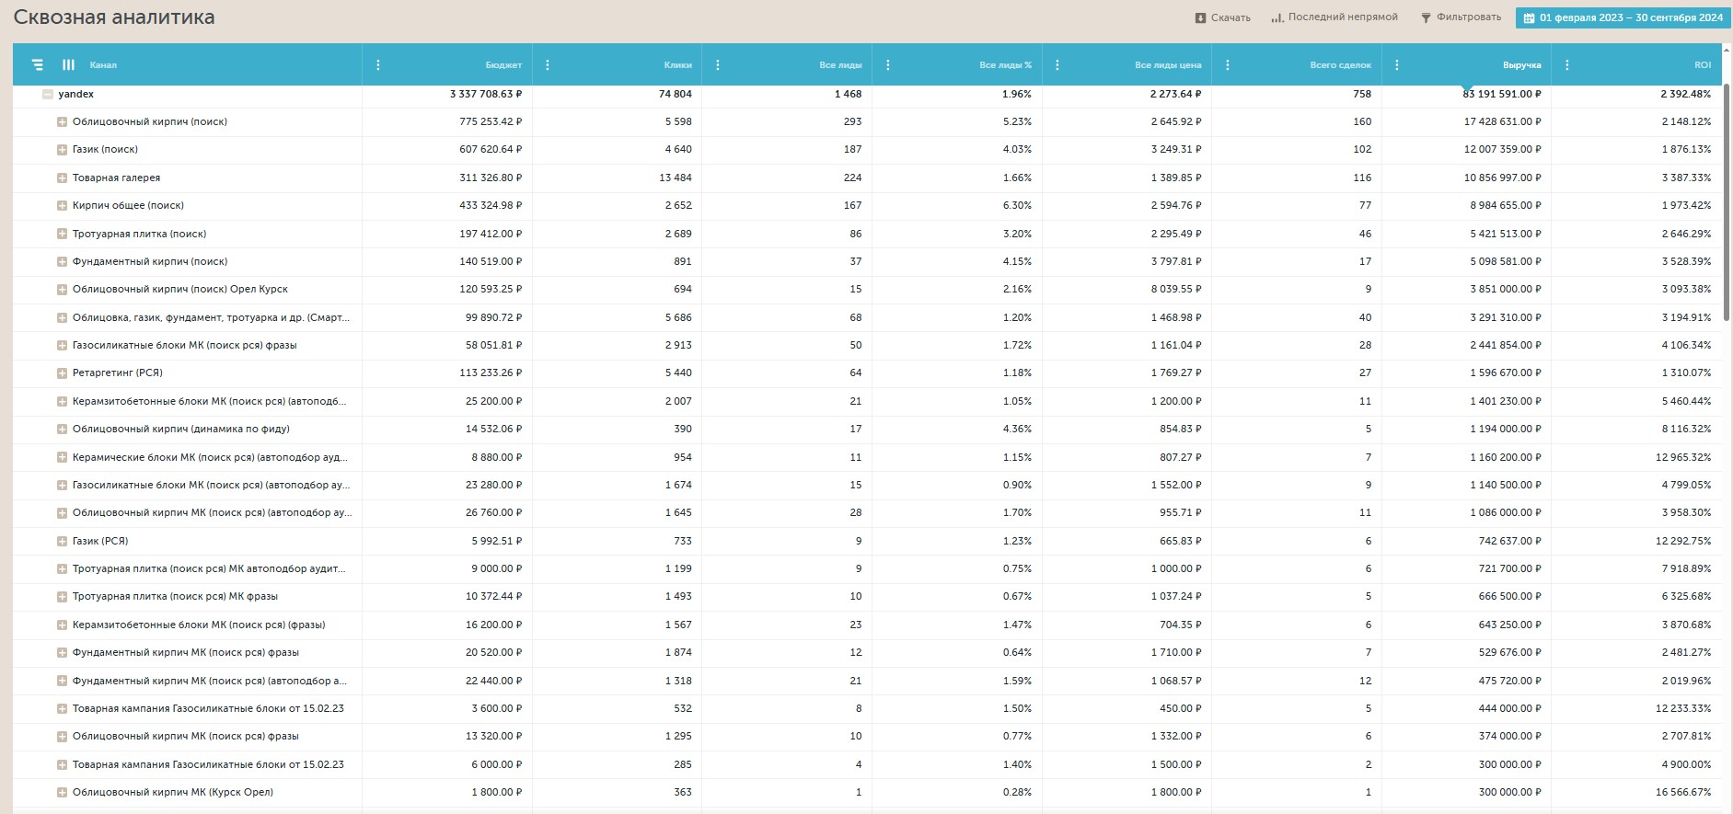Open the three-dot menu for Всего сделок column
The width and height of the screenshot is (1733, 814).
(1228, 65)
